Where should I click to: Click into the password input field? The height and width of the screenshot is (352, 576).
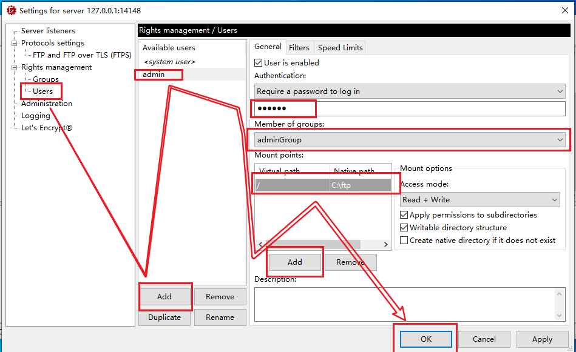pos(410,108)
